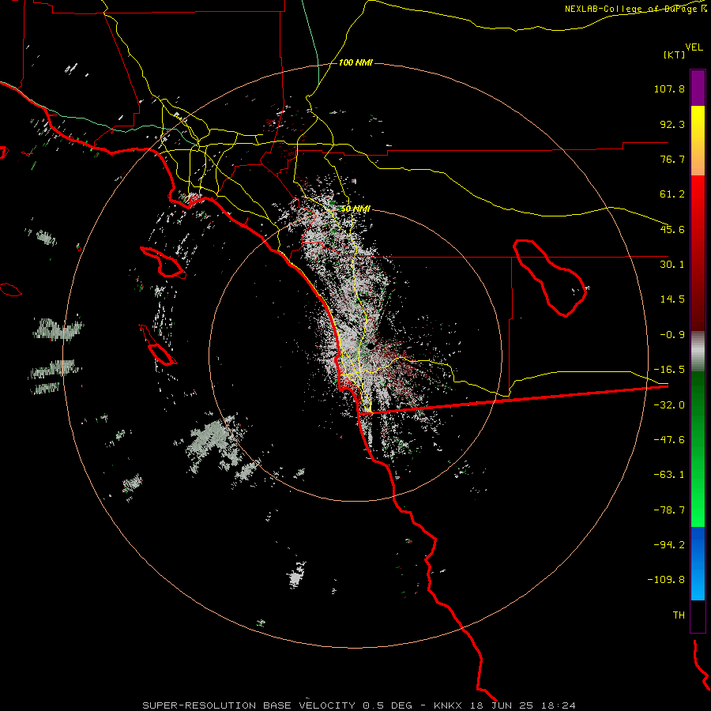
Task: Click the KNKX station ID in the caption
Action: pos(448,705)
